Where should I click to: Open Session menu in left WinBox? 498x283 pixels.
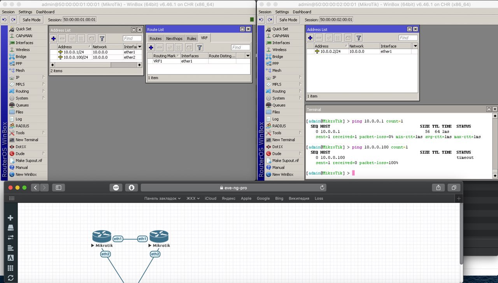click(x=8, y=12)
